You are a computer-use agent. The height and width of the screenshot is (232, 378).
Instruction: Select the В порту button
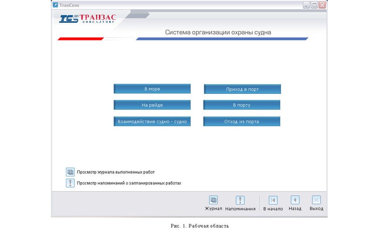pos(242,105)
